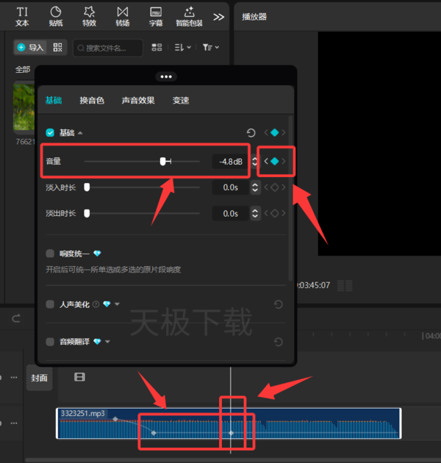Screen dimensions: 441x463
Task: Click the 导入 import button
Action: pyautogui.click(x=30, y=47)
